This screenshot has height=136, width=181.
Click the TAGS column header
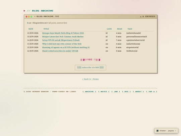130,29
